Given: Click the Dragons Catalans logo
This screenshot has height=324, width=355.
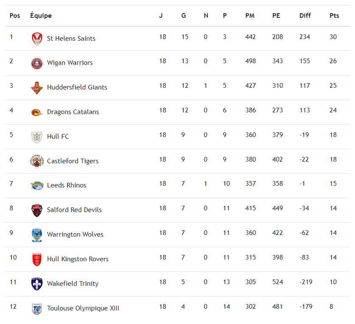Looking at the screenshot, I should pos(37,112).
